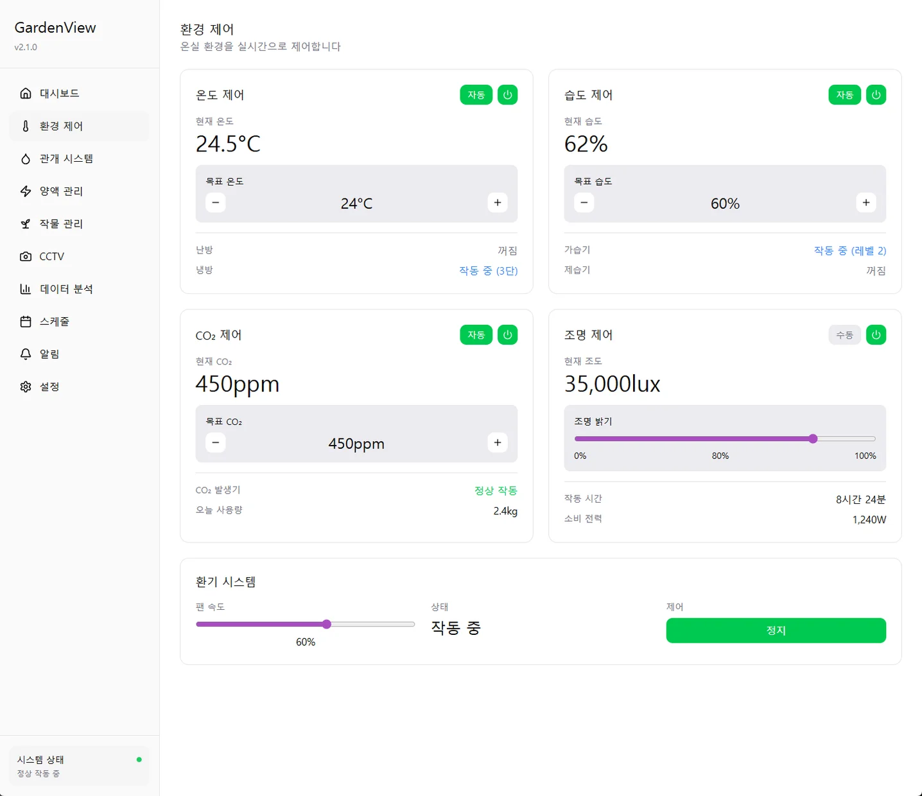The height and width of the screenshot is (796, 922).
Task: Click the thermometer icon beside 환경 제어
Action: [x=26, y=126]
